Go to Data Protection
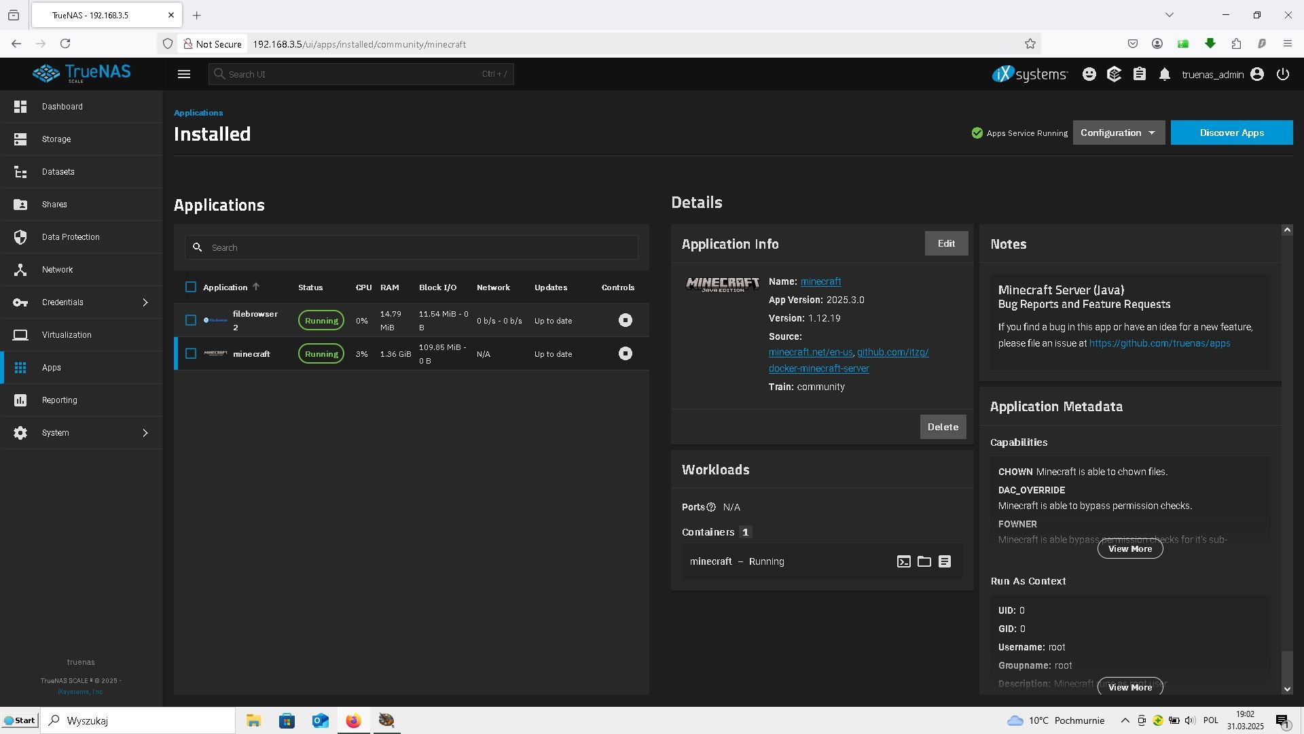The height and width of the screenshot is (734, 1304). (81, 237)
